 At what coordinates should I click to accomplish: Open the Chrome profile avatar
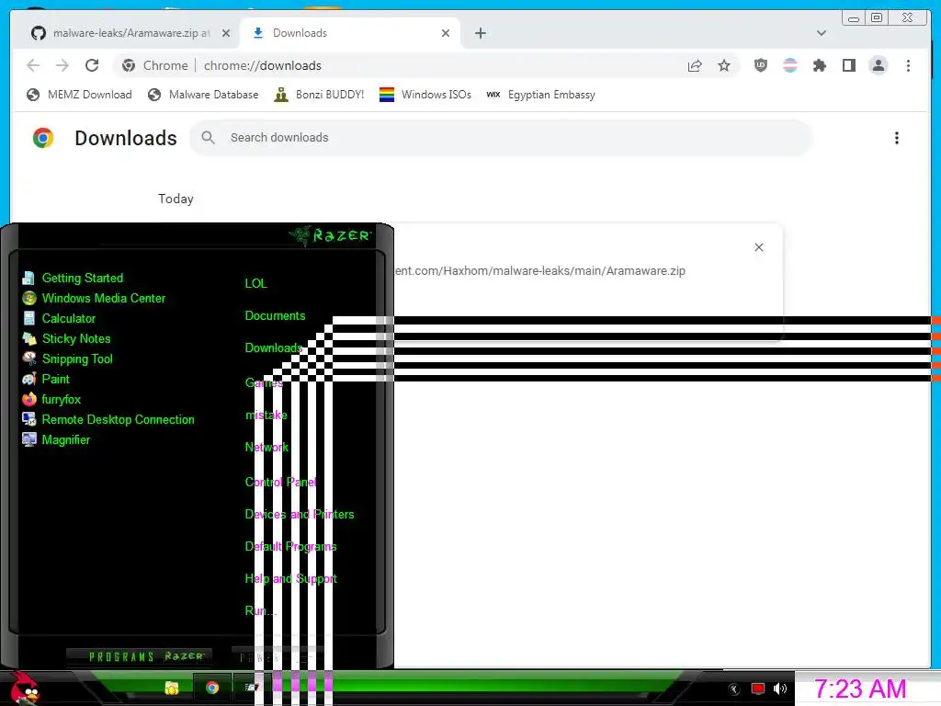[878, 65]
